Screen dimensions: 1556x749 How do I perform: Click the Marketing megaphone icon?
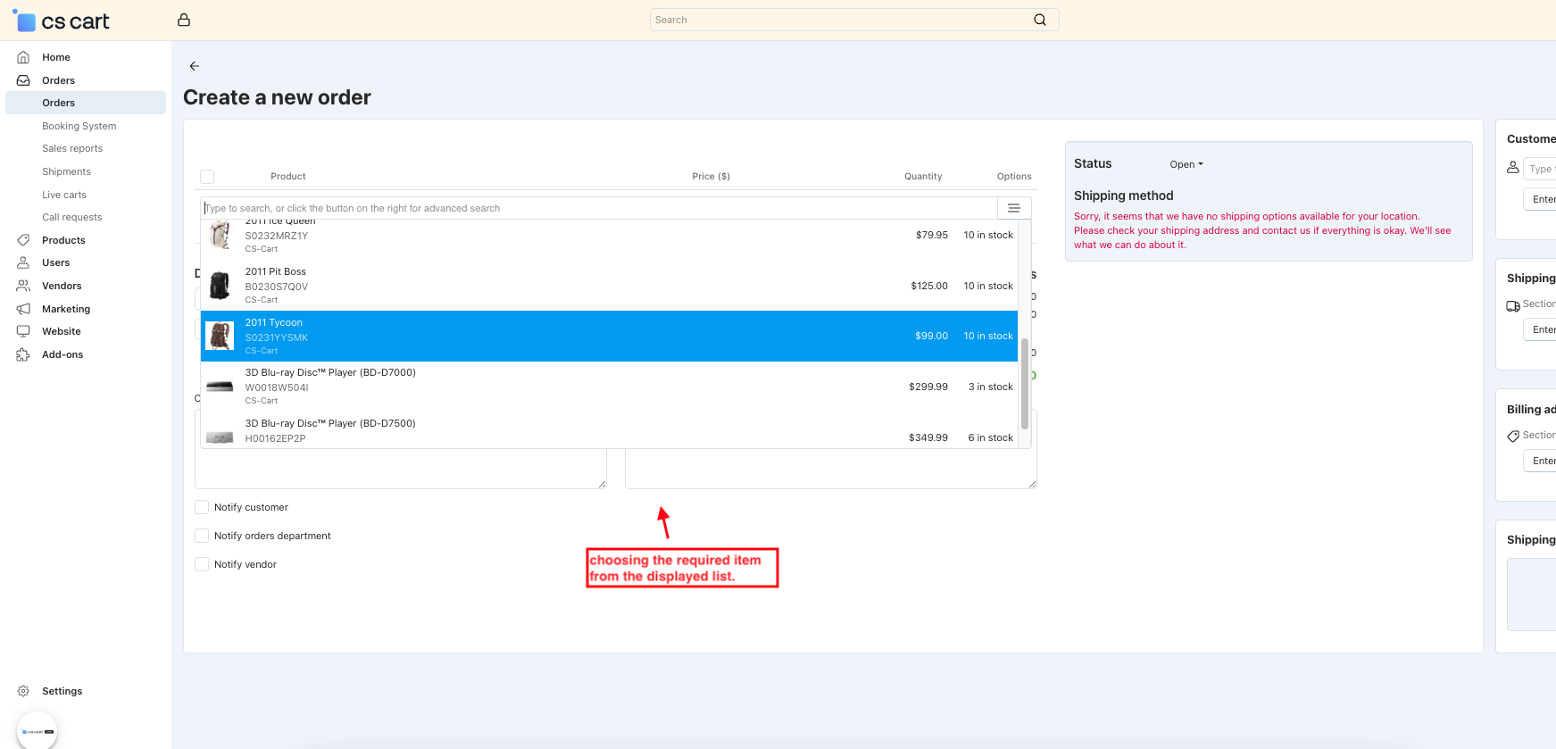pos(23,309)
